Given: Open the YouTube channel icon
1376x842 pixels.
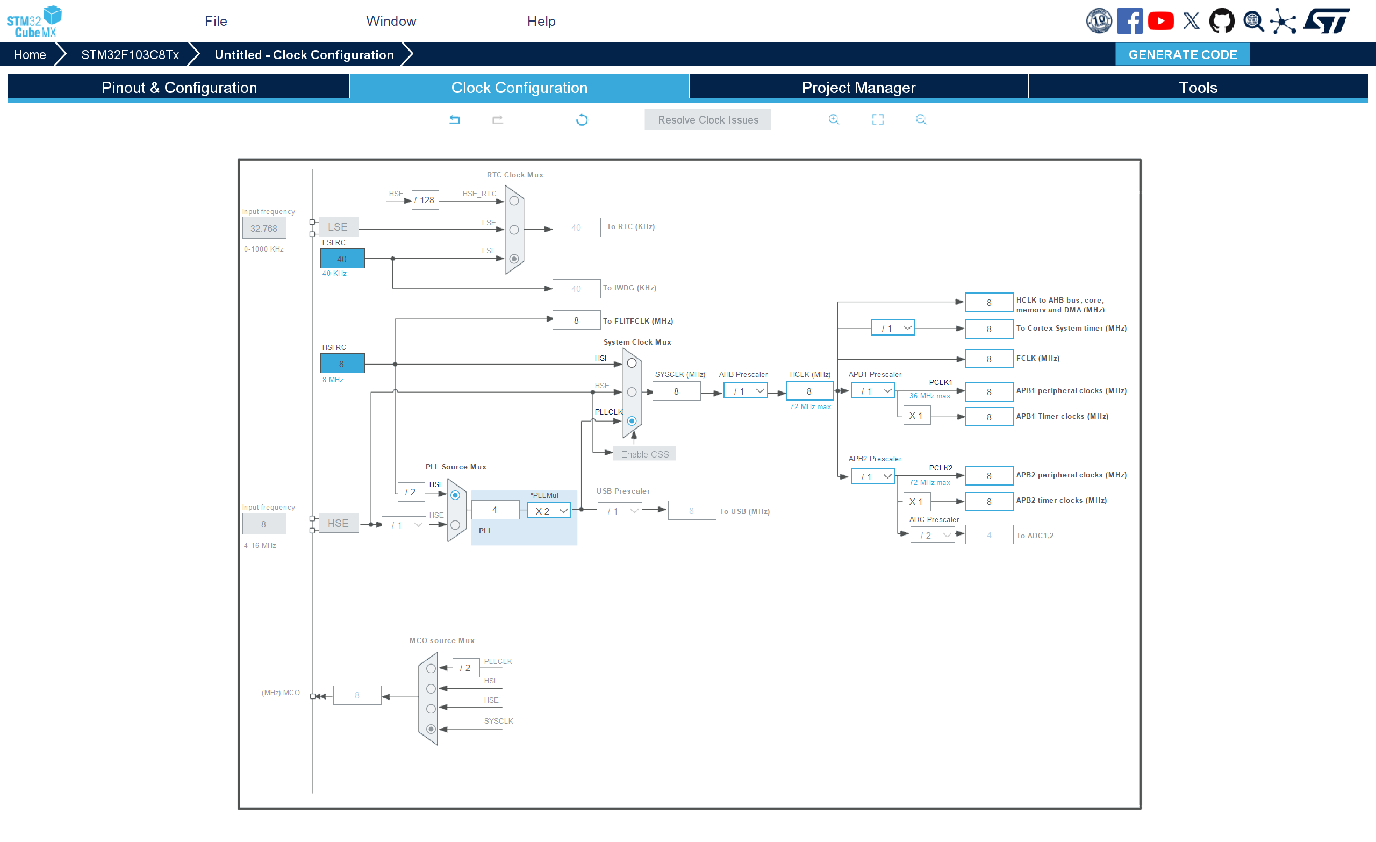Looking at the screenshot, I should [x=1160, y=21].
